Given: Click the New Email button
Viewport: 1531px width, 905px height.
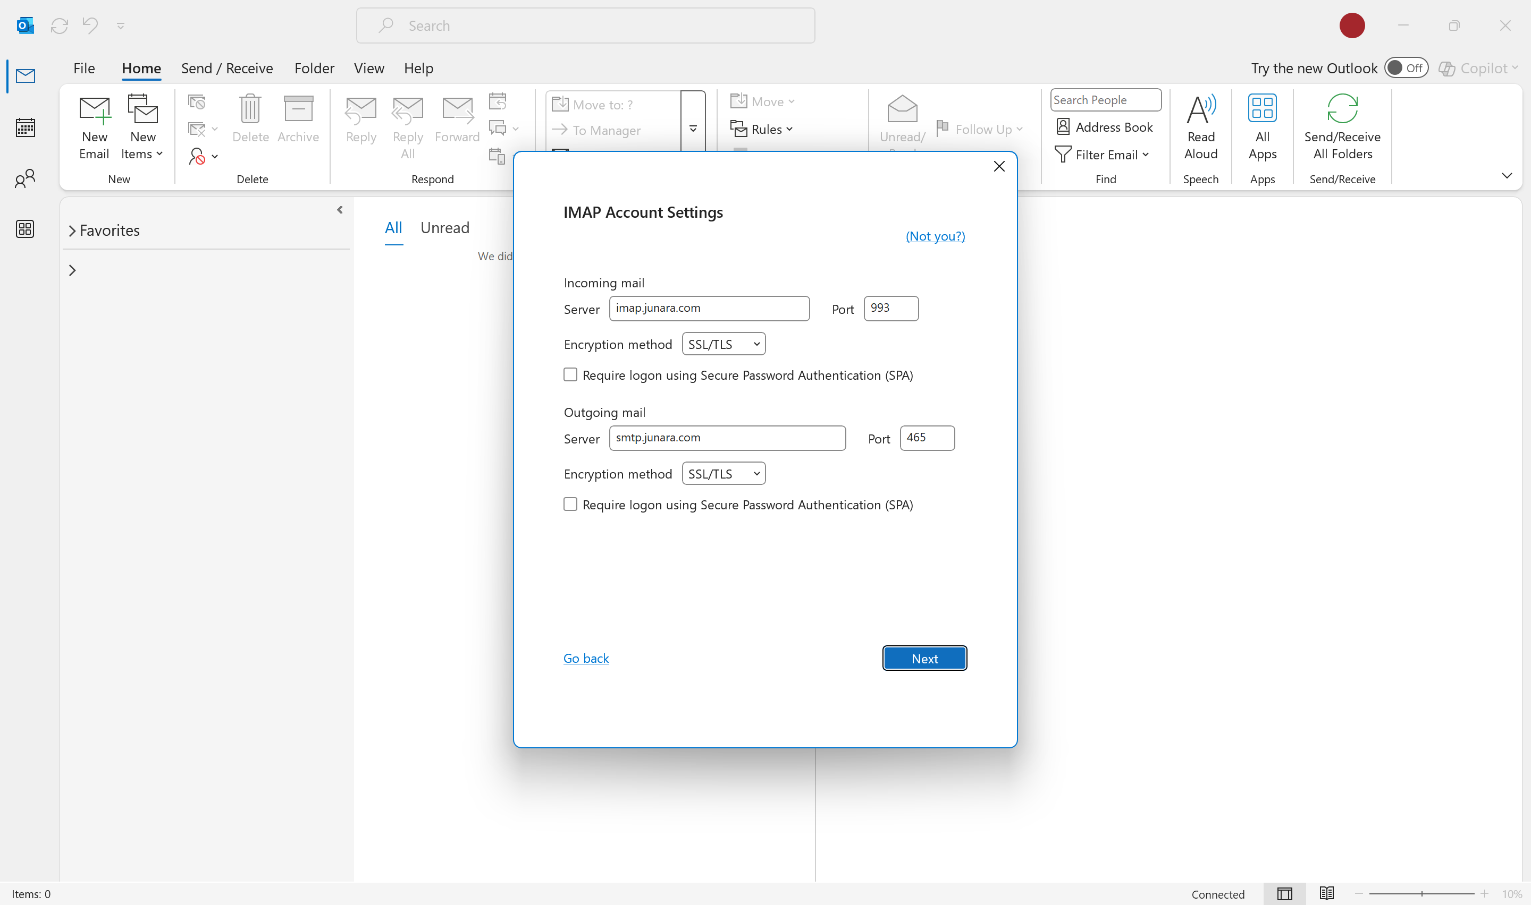Looking at the screenshot, I should pos(94,127).
